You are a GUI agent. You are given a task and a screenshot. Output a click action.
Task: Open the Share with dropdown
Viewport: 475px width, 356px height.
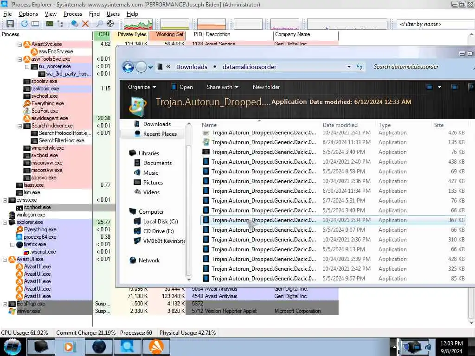[x=222, y=87]
